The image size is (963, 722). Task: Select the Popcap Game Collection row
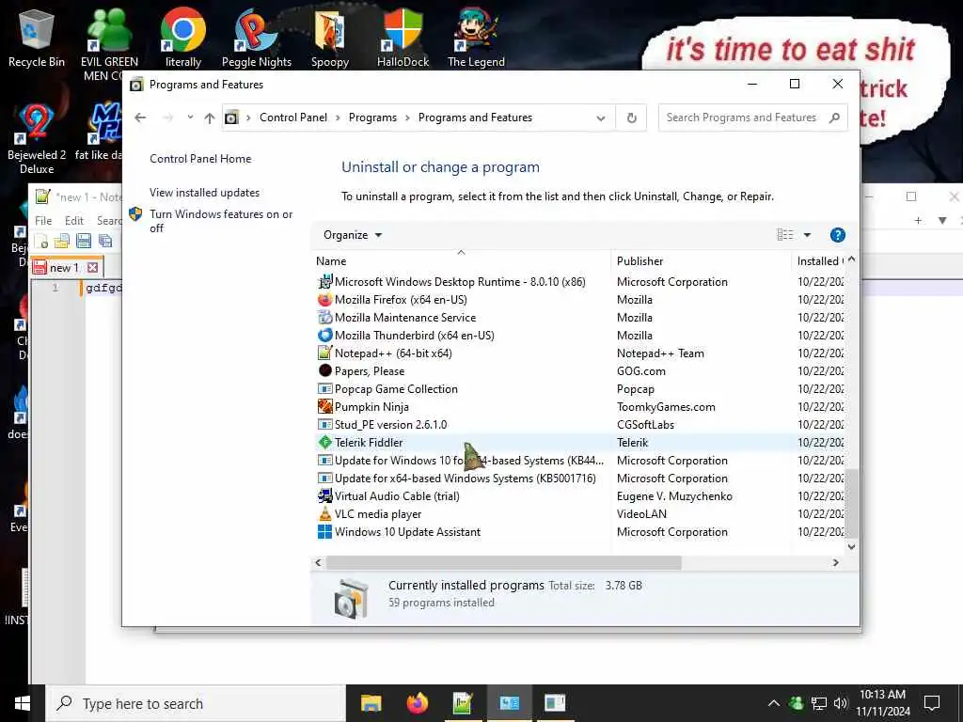coord(579,388)
